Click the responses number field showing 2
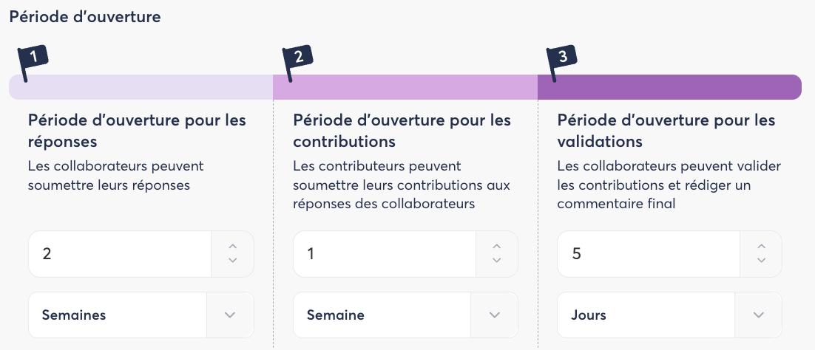 [120, 254]
